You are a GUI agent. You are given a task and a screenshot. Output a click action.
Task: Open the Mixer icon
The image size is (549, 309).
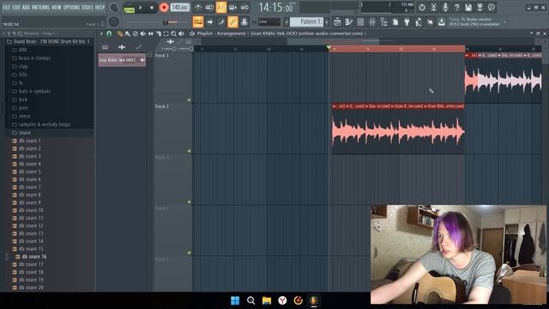pos(372,21)
